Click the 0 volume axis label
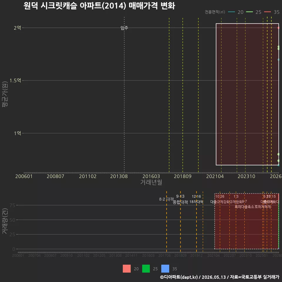Viewport: 282px width, 282px height. 14,249
